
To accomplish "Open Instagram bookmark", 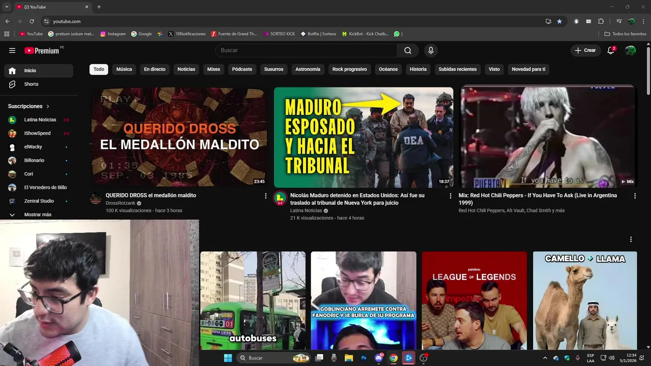I will (x=113, y=34).
